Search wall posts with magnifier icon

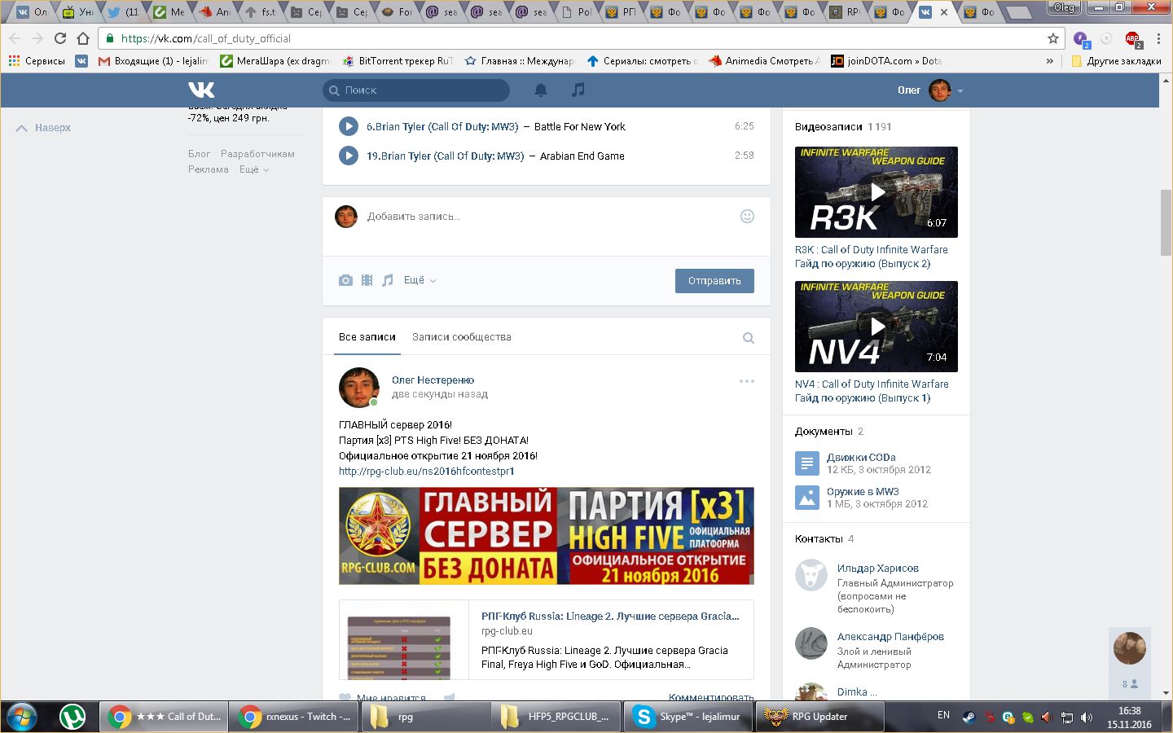tap(749, 338)
